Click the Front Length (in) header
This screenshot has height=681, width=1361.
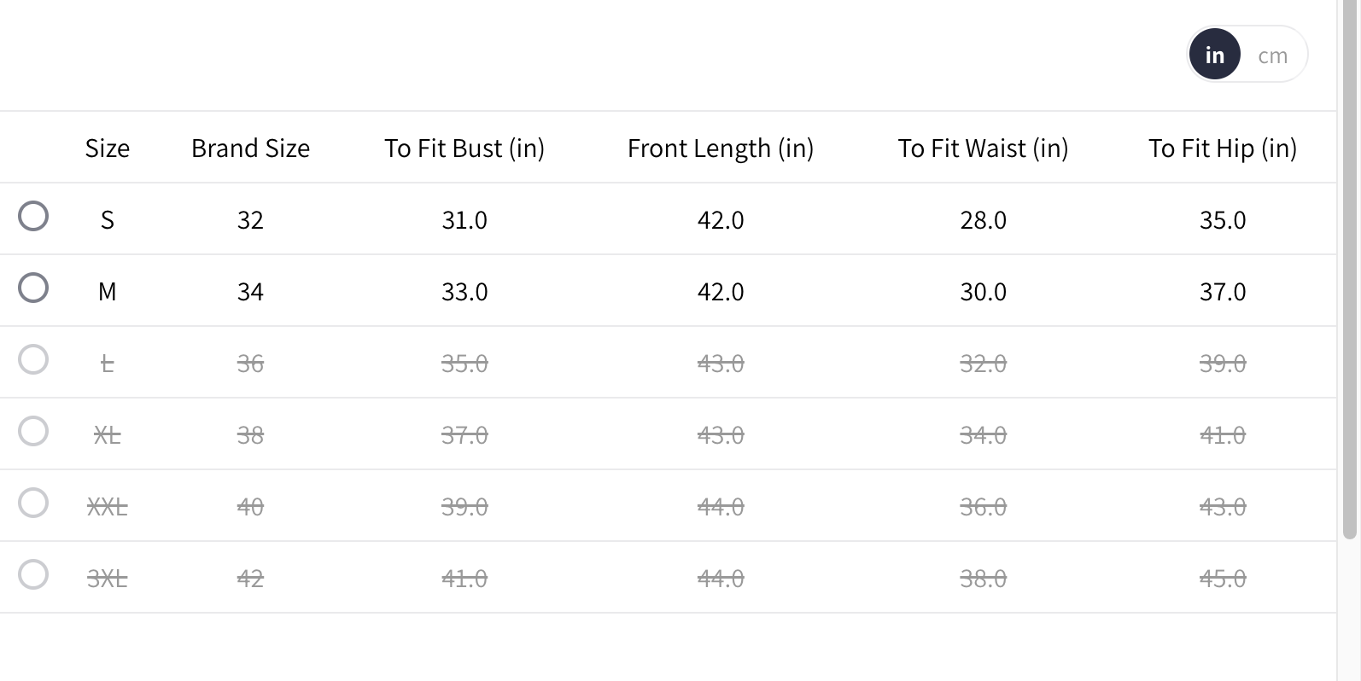click(721, 148)
